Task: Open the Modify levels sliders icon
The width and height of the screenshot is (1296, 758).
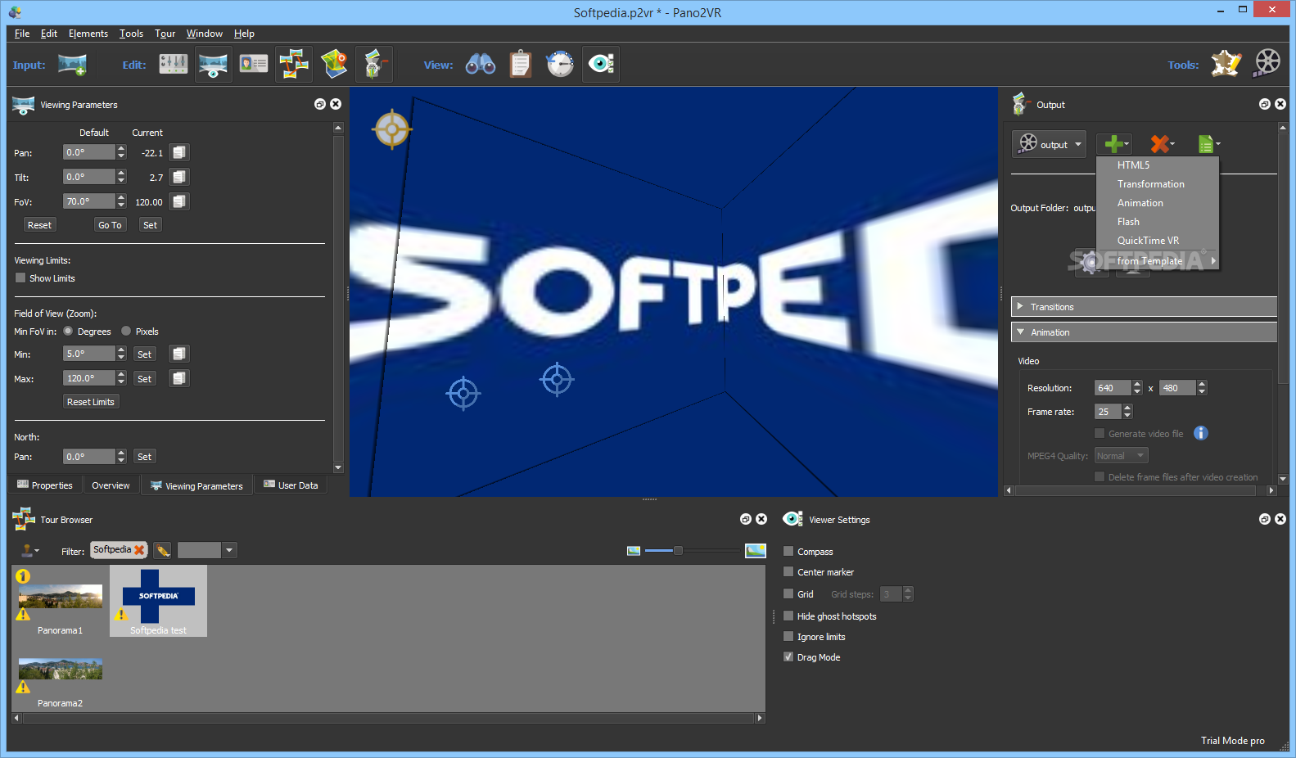Action: pyautogui.click(x=173, y=64)
